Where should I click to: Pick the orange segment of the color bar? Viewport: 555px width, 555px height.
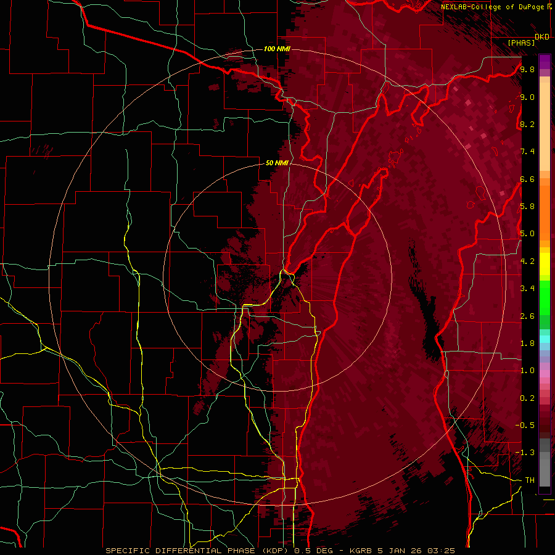click(545, 213)
